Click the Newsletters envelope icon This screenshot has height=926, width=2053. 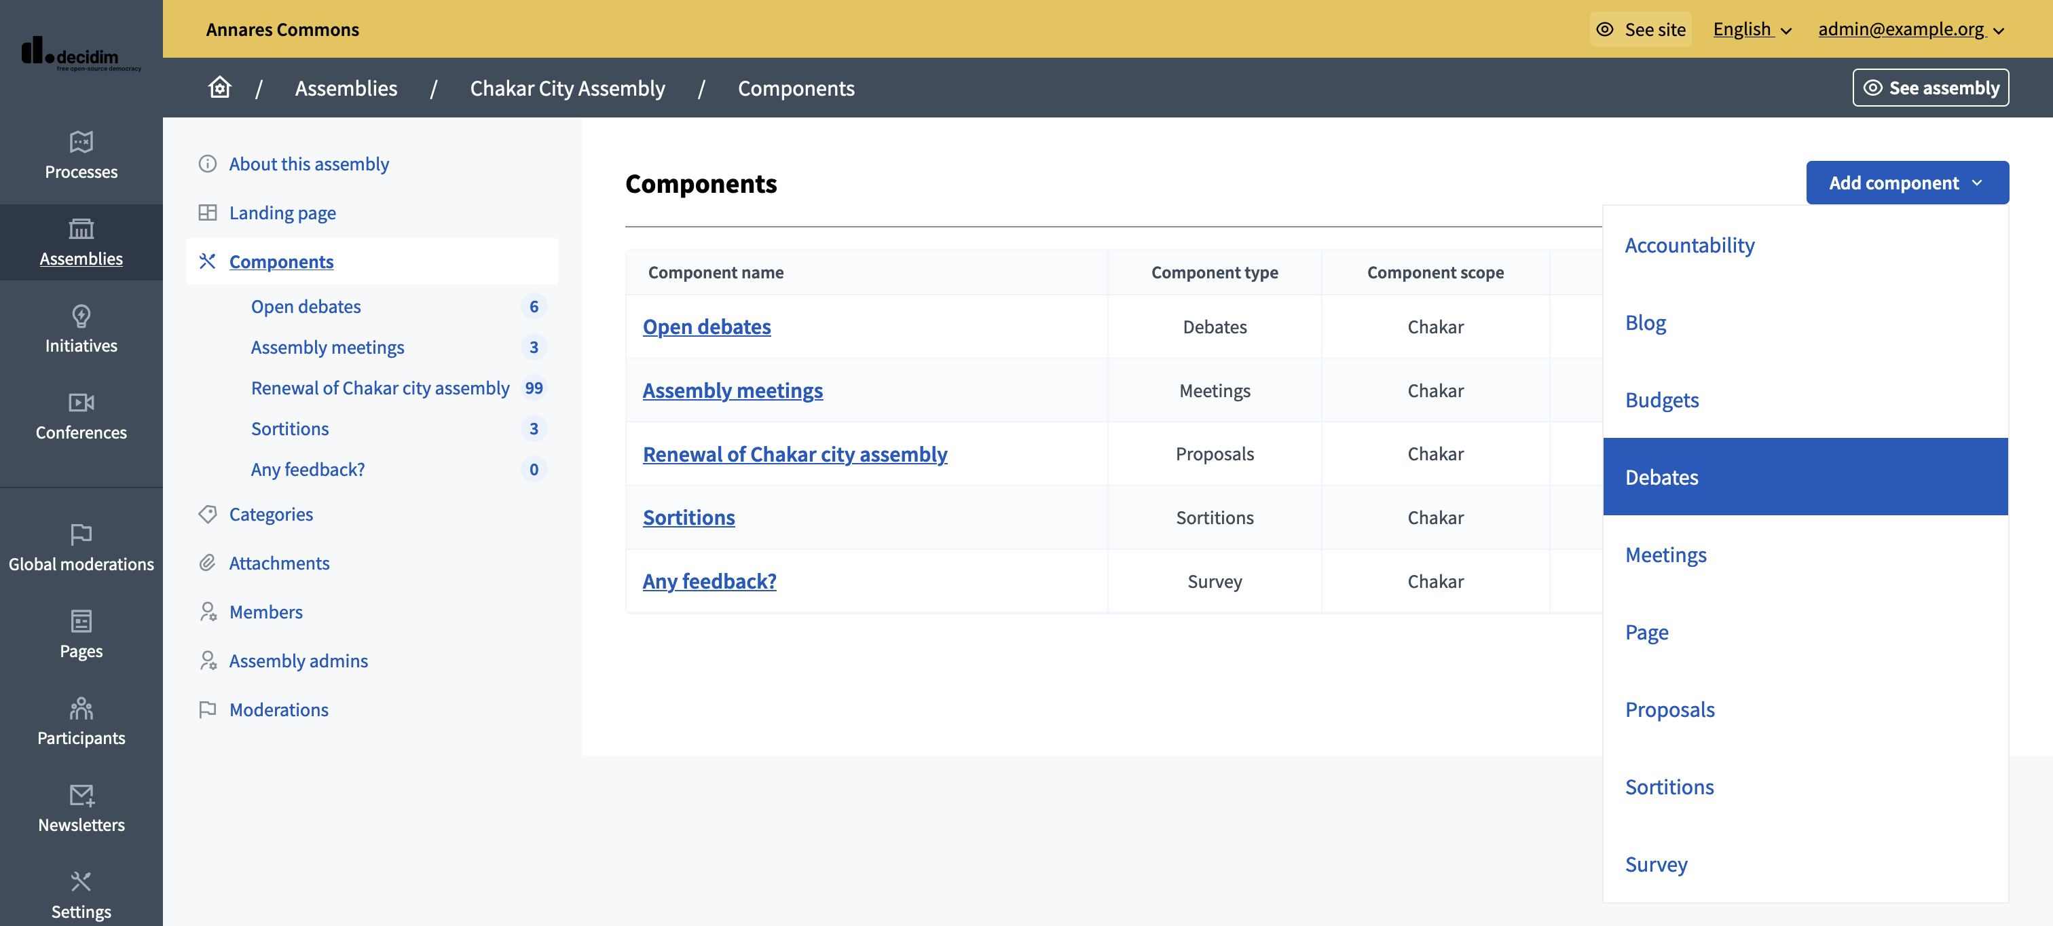point(81,795)
